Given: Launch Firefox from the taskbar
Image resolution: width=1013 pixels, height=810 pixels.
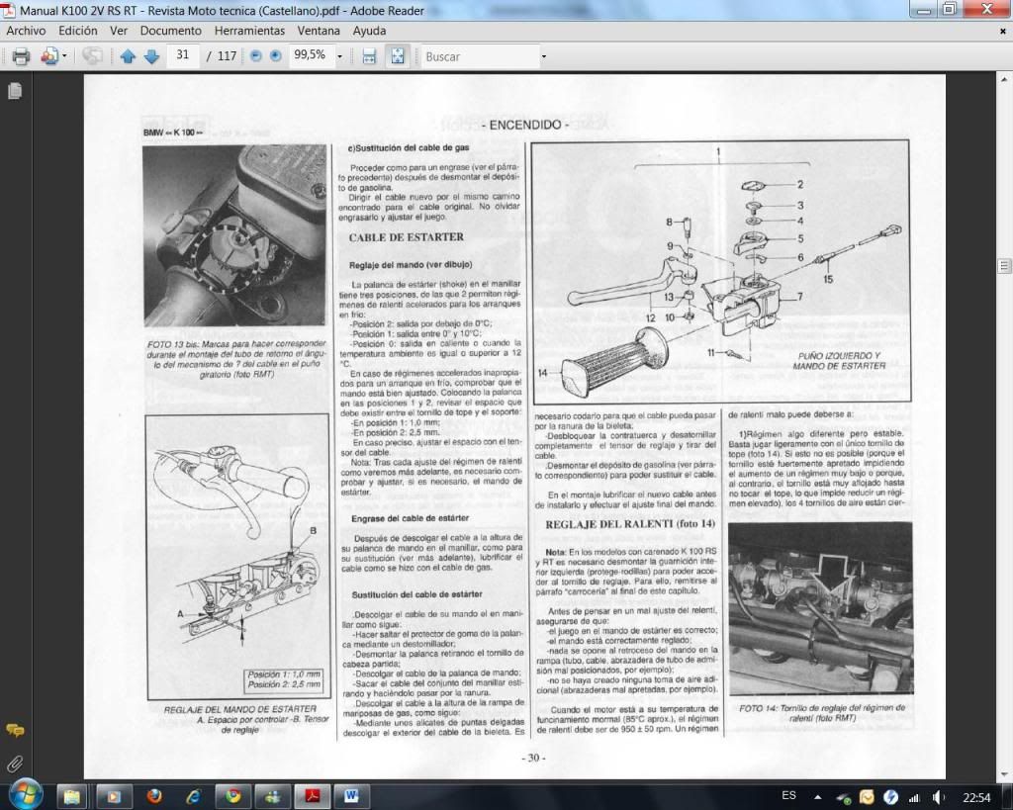Looking at the screenshot, I should [x=154, y=796].
